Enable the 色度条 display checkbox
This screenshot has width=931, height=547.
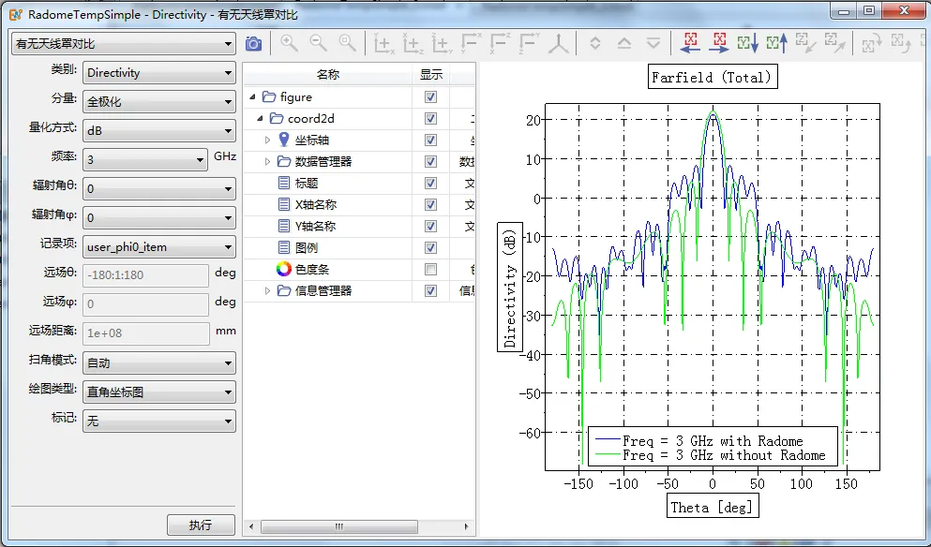[430, 270]
